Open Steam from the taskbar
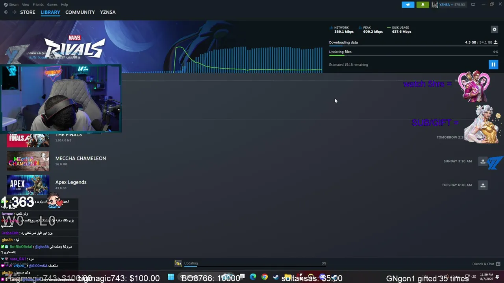Viewport: 504px width, 283px height. click(276, 277)
